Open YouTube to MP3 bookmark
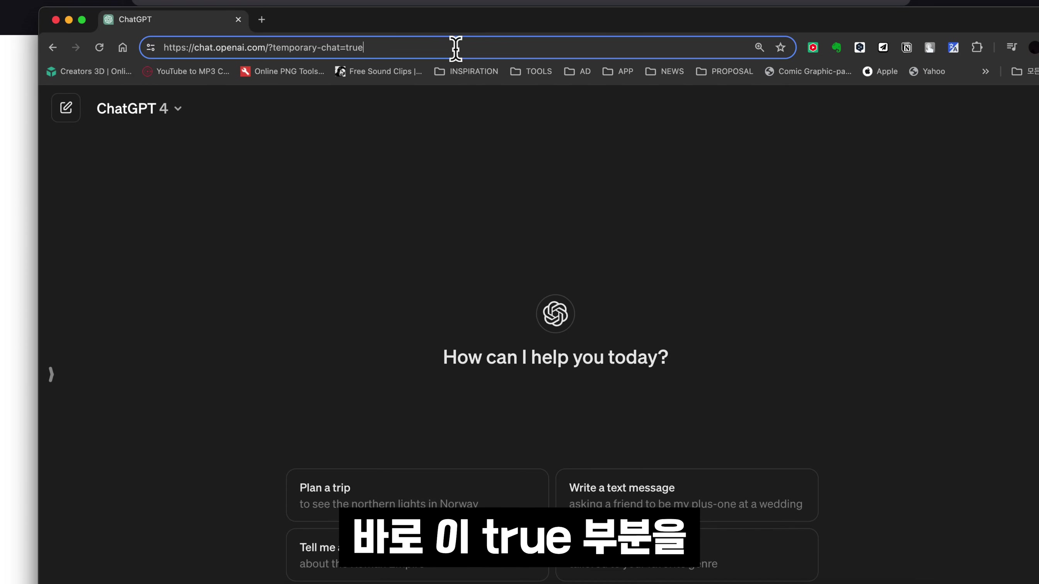The image size is (1039, 584). pyautogui.click(x=186, y=71)
